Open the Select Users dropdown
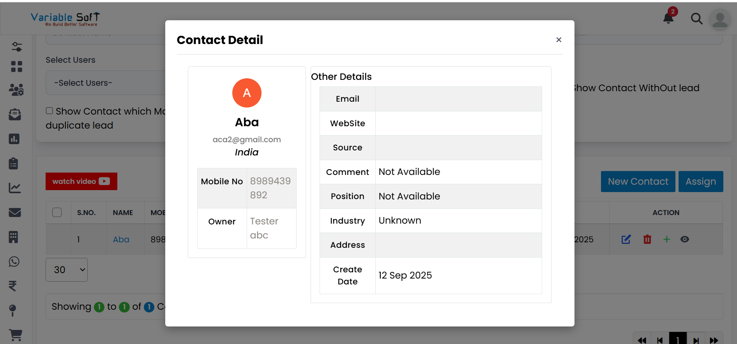 click(x=106, y=83)
